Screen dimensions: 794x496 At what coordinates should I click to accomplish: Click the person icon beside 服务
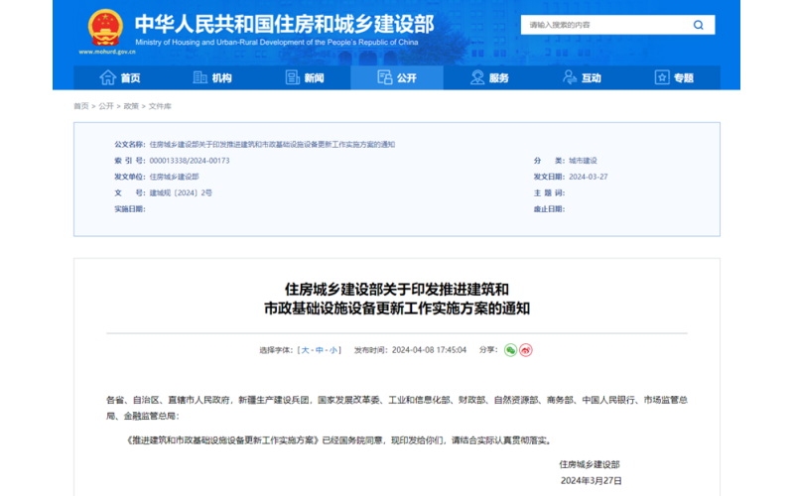point(477,77)
